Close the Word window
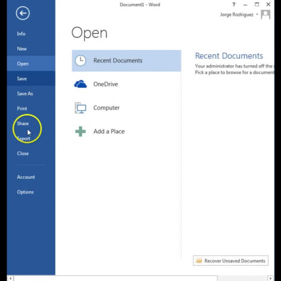Viewport: 281px width, 281px height. [268, 4]
